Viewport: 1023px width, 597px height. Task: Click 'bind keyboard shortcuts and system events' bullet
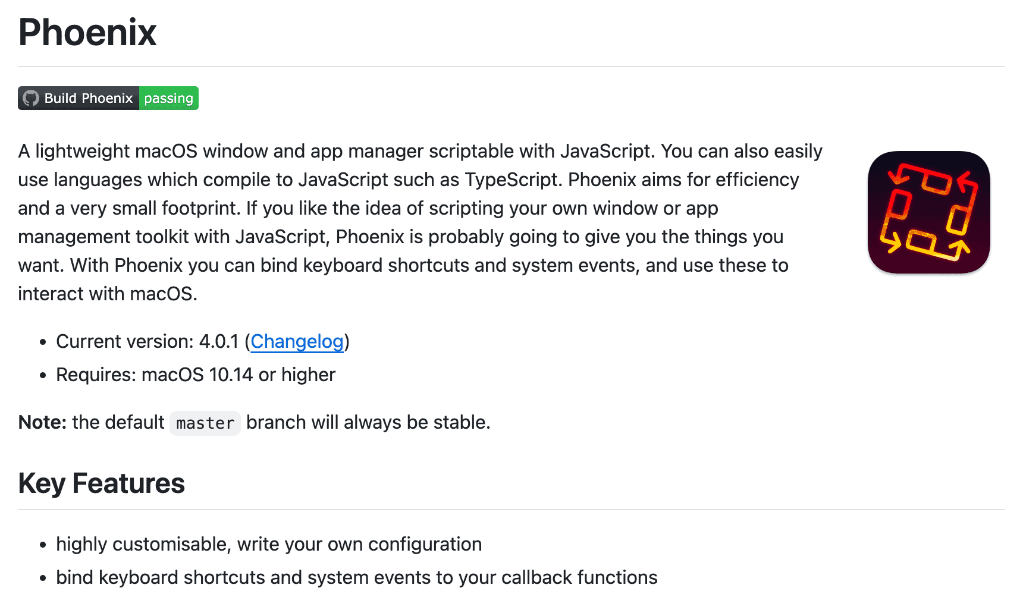tap(357, 577)
